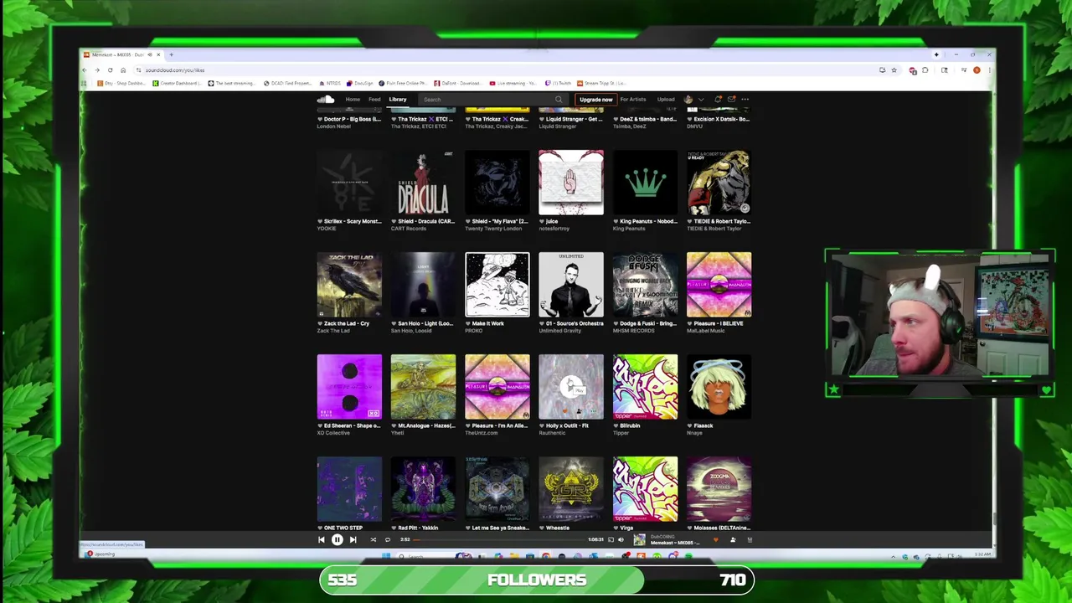
Task: Open the messages envelope icon
Action: click(x=731, y=100)
